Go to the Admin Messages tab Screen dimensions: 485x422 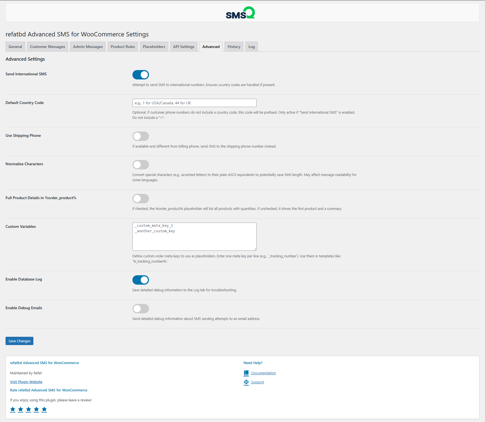point(88,47)
